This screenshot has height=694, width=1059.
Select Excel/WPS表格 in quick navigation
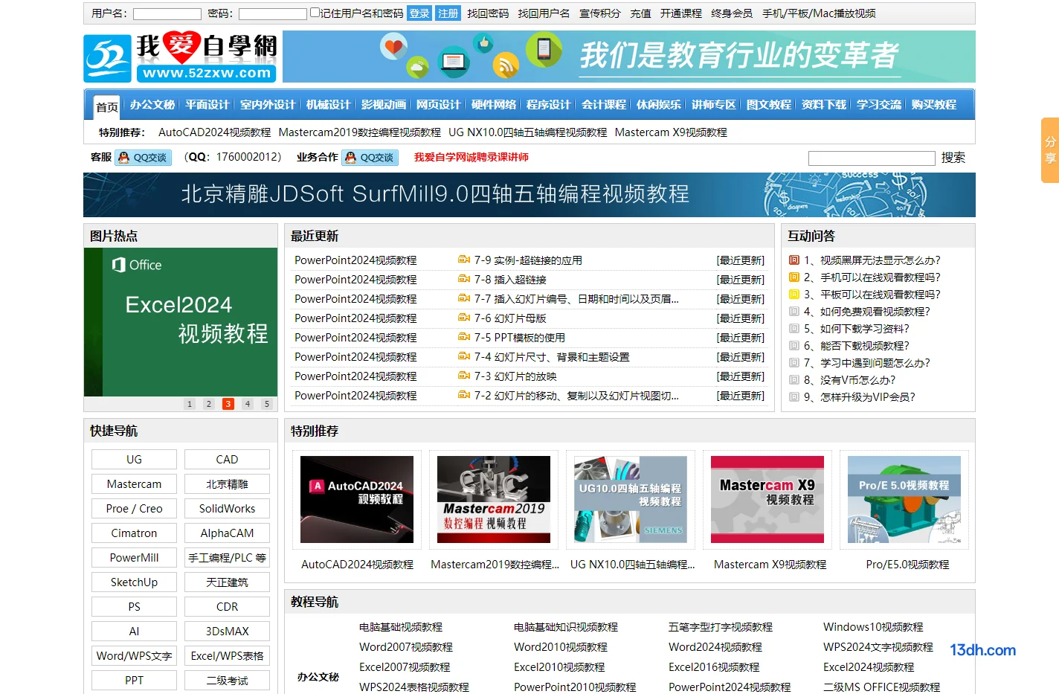[x=227, y=656]
